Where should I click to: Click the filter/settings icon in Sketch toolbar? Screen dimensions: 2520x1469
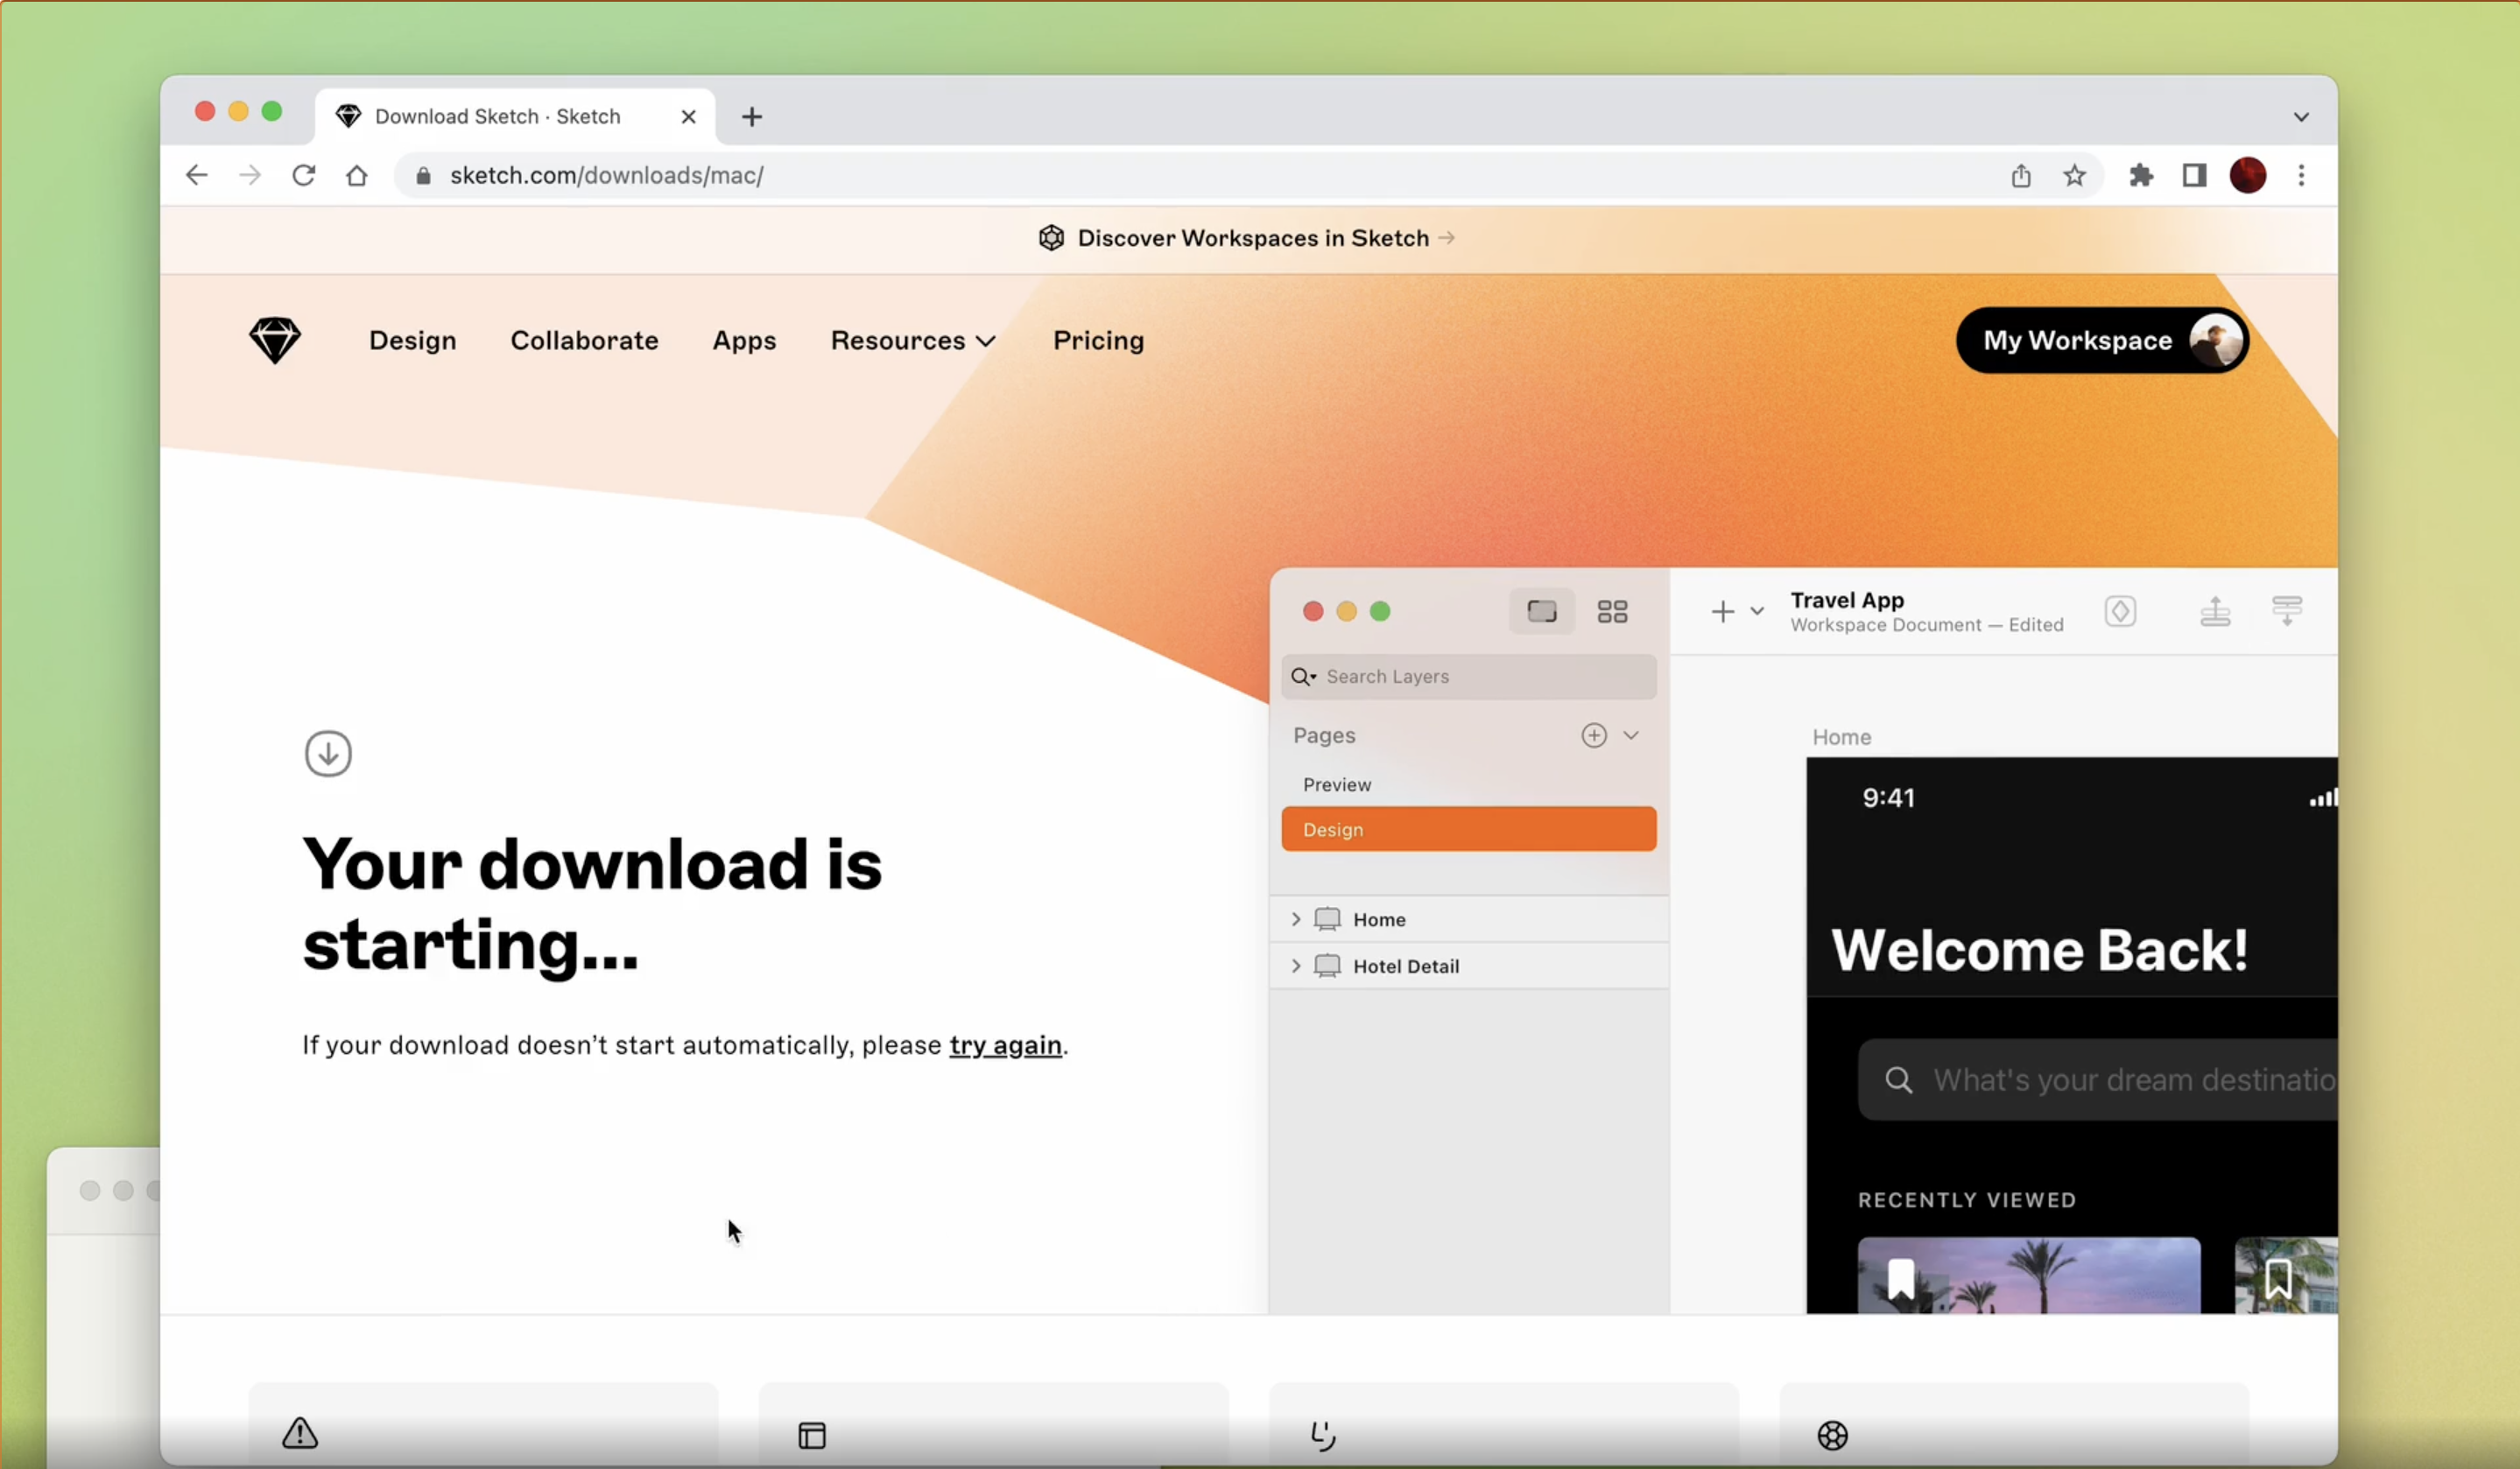point(2287,610)
